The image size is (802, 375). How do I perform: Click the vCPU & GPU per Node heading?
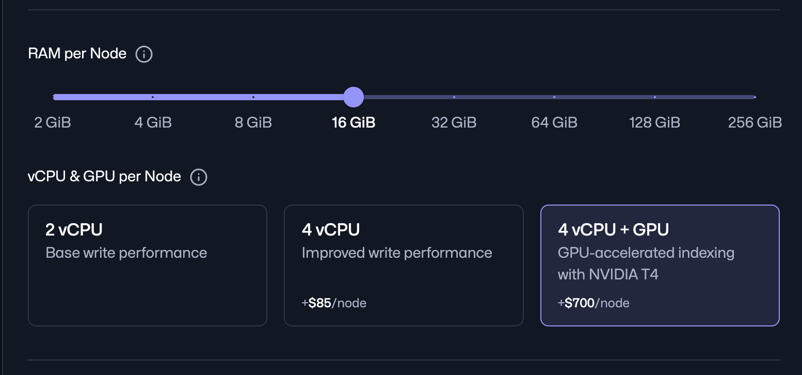tap(104, 177)
